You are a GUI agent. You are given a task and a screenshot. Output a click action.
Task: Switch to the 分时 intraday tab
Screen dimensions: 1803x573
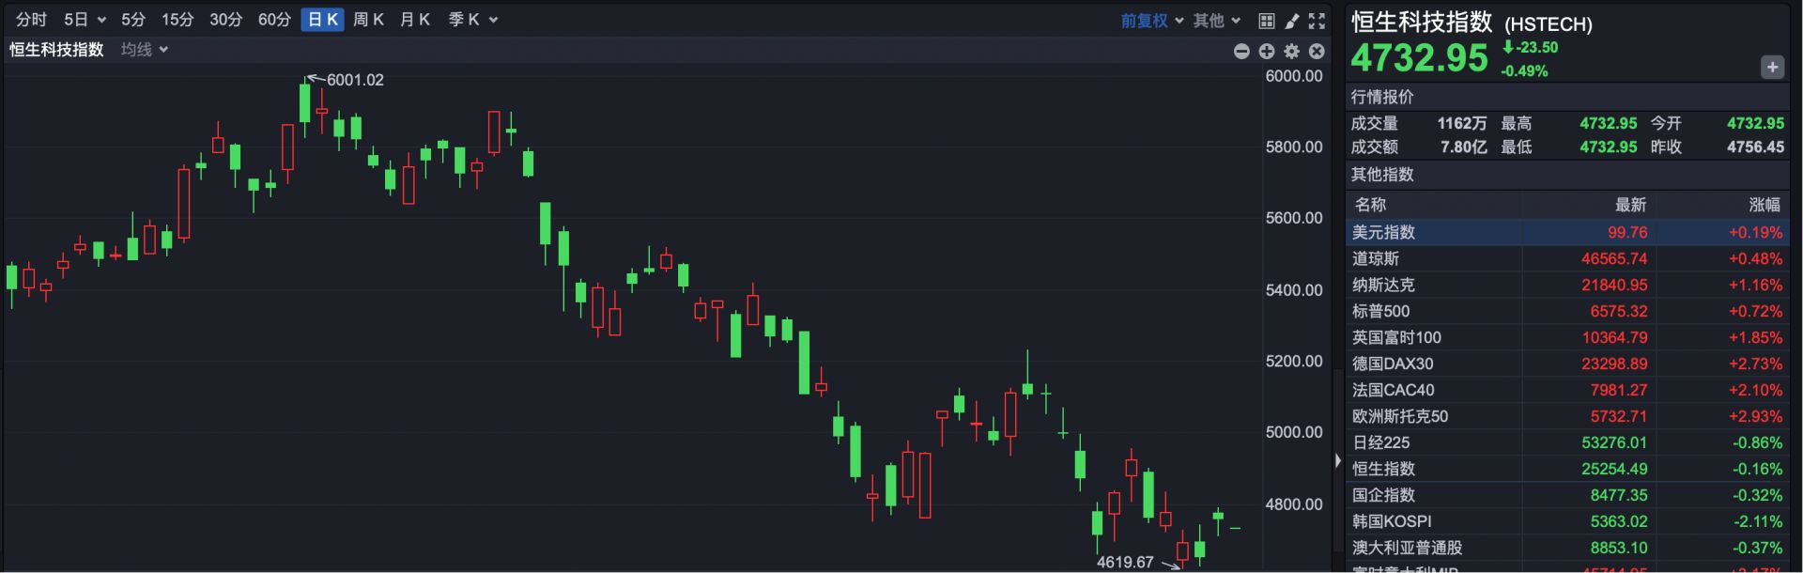click(x=31, y=20)
